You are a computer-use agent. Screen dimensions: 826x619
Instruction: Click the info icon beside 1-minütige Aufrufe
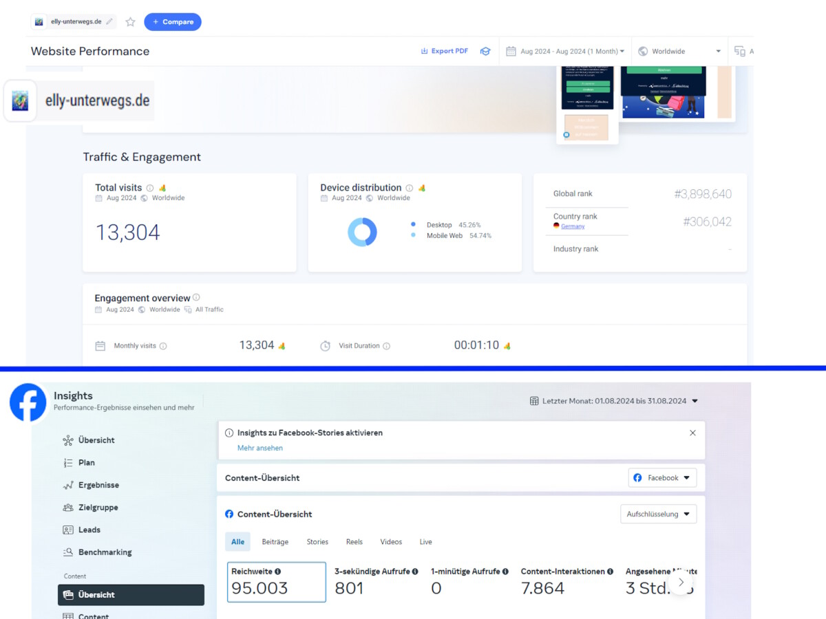click(505, 572)
